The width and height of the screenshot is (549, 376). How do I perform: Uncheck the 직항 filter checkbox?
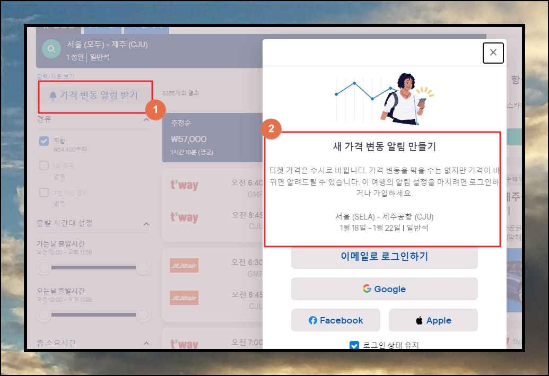pos(44,141)
